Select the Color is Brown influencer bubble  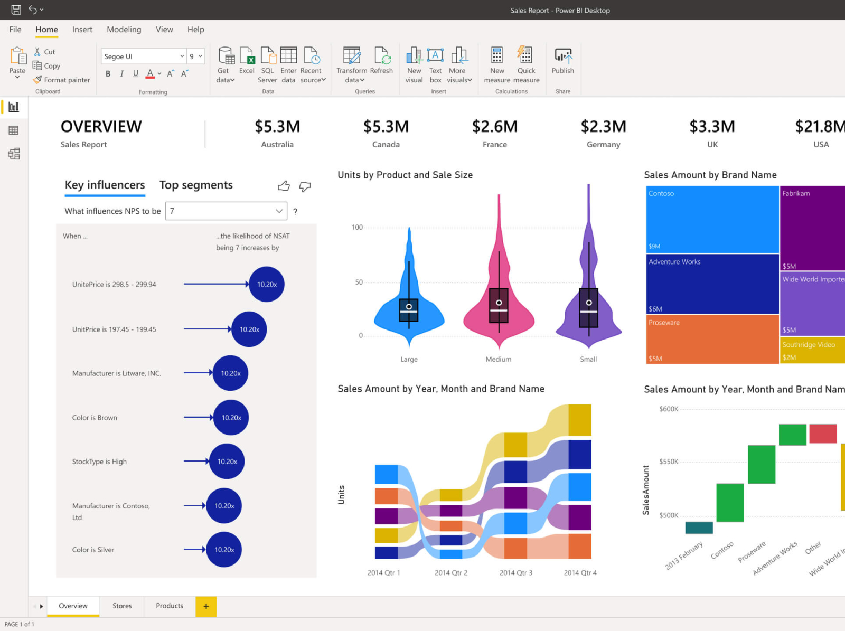tap(231, 417)
